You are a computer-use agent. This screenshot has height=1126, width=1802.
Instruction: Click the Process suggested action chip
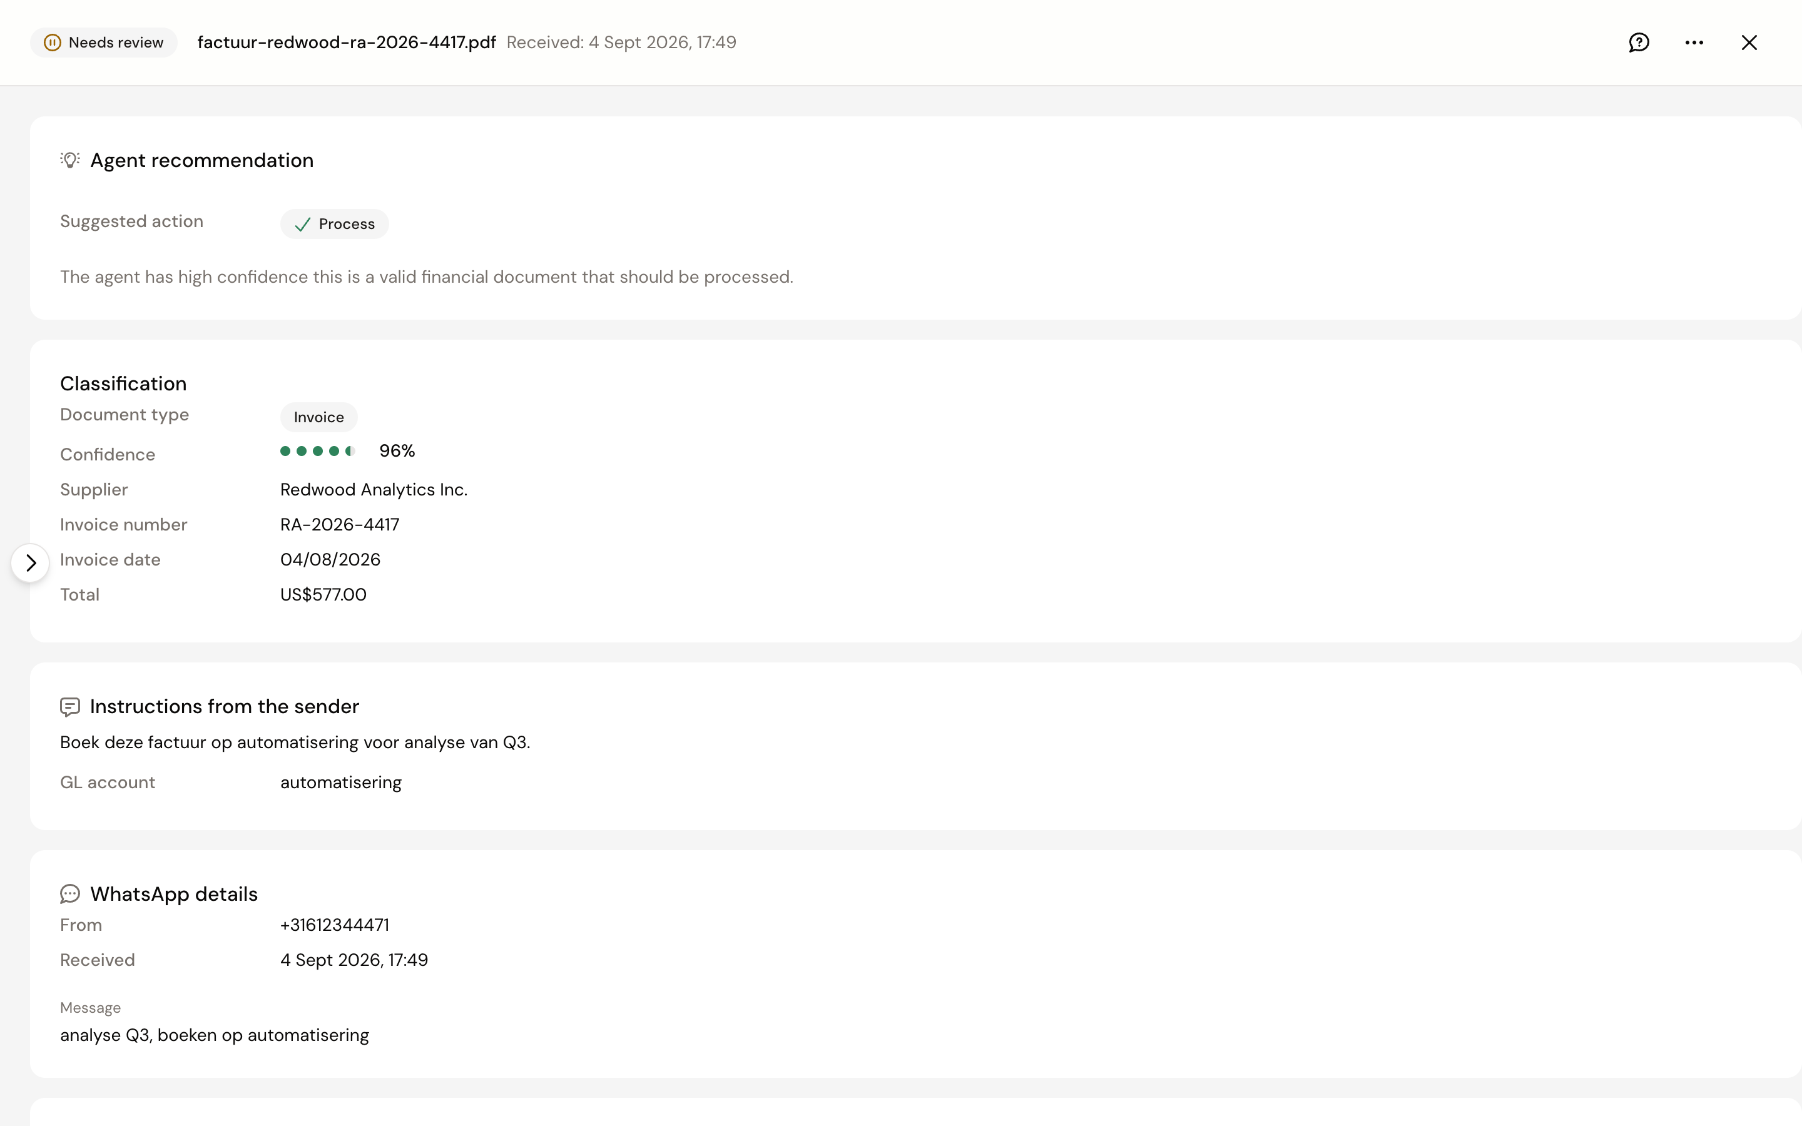pyautogui.click(x=334, y=224)
